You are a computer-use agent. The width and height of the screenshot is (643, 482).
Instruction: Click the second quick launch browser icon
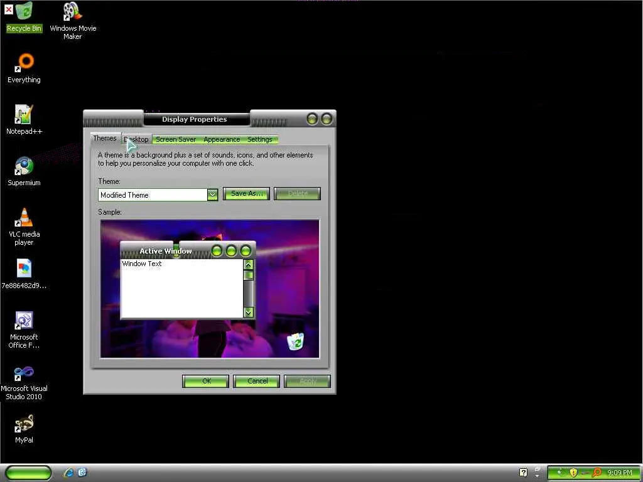tap(82, 473)
